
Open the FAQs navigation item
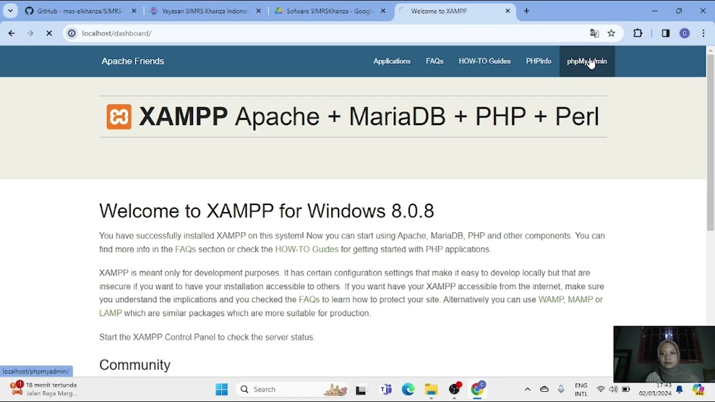[435, 61]
